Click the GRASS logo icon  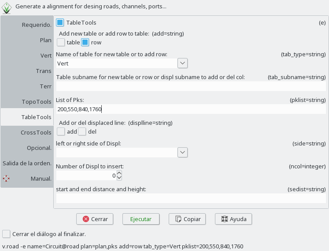[x=7, y=7]
